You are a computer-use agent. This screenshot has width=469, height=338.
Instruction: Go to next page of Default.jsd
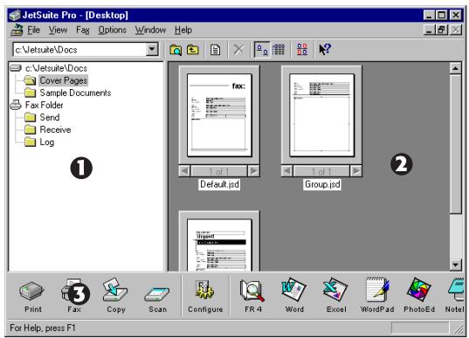pyautogui.click(x=253, y=171)
